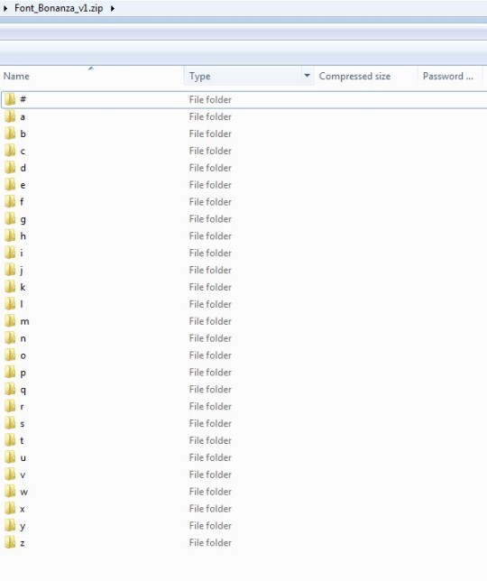The image size is (487, 581).
Task: Select the folder name 'y'
Action: coord(23,527)
